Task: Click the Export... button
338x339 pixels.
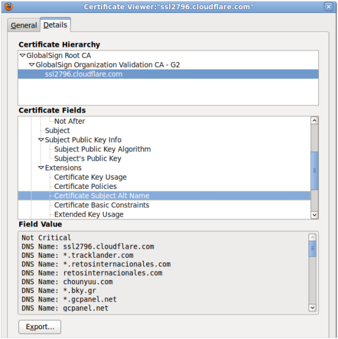Action: (x=40, y=327)
